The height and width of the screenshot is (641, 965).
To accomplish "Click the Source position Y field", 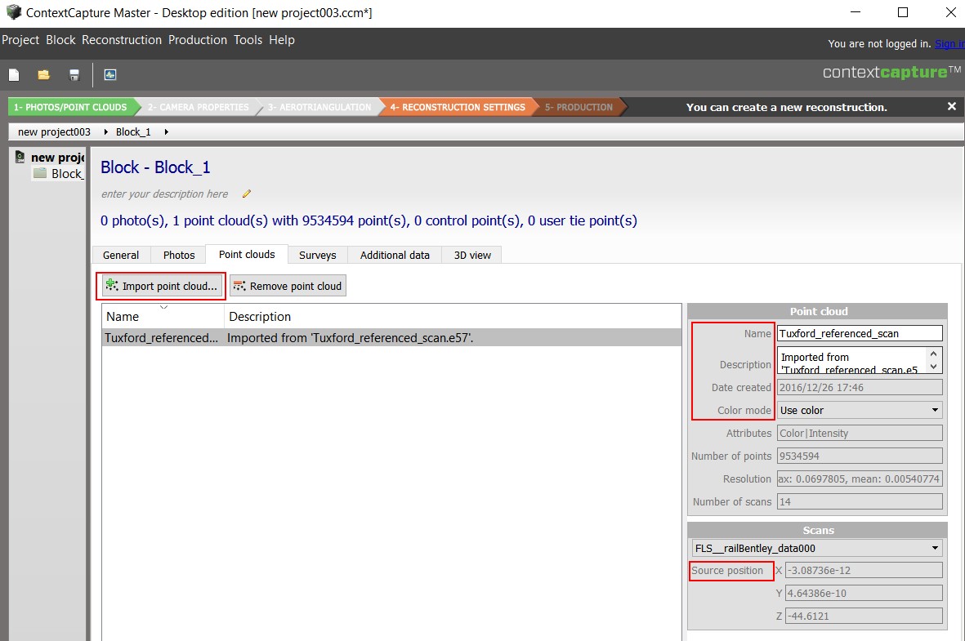I will (864, 593).
